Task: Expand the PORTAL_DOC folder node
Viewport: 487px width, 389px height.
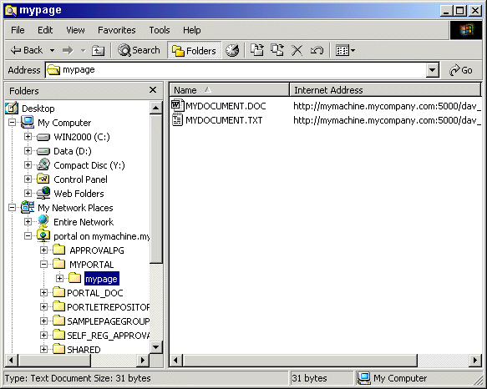Action: (x=43, y=292)
